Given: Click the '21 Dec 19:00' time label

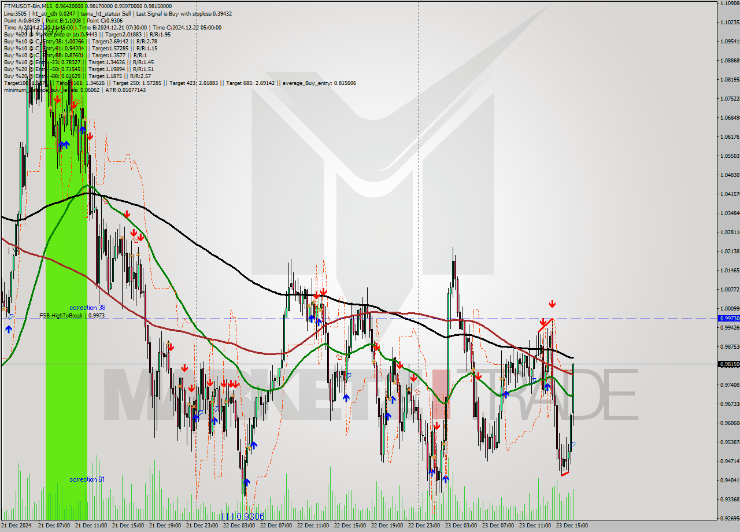Looking at the screenshot, I should click(x=165, y=526).
